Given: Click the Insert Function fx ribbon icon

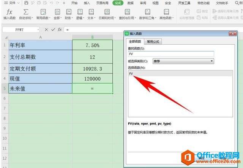Looking at the screenshot, I should click(9, 12).
